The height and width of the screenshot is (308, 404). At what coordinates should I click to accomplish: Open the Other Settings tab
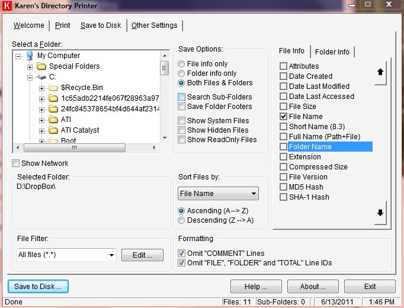[x=155, y=25]
